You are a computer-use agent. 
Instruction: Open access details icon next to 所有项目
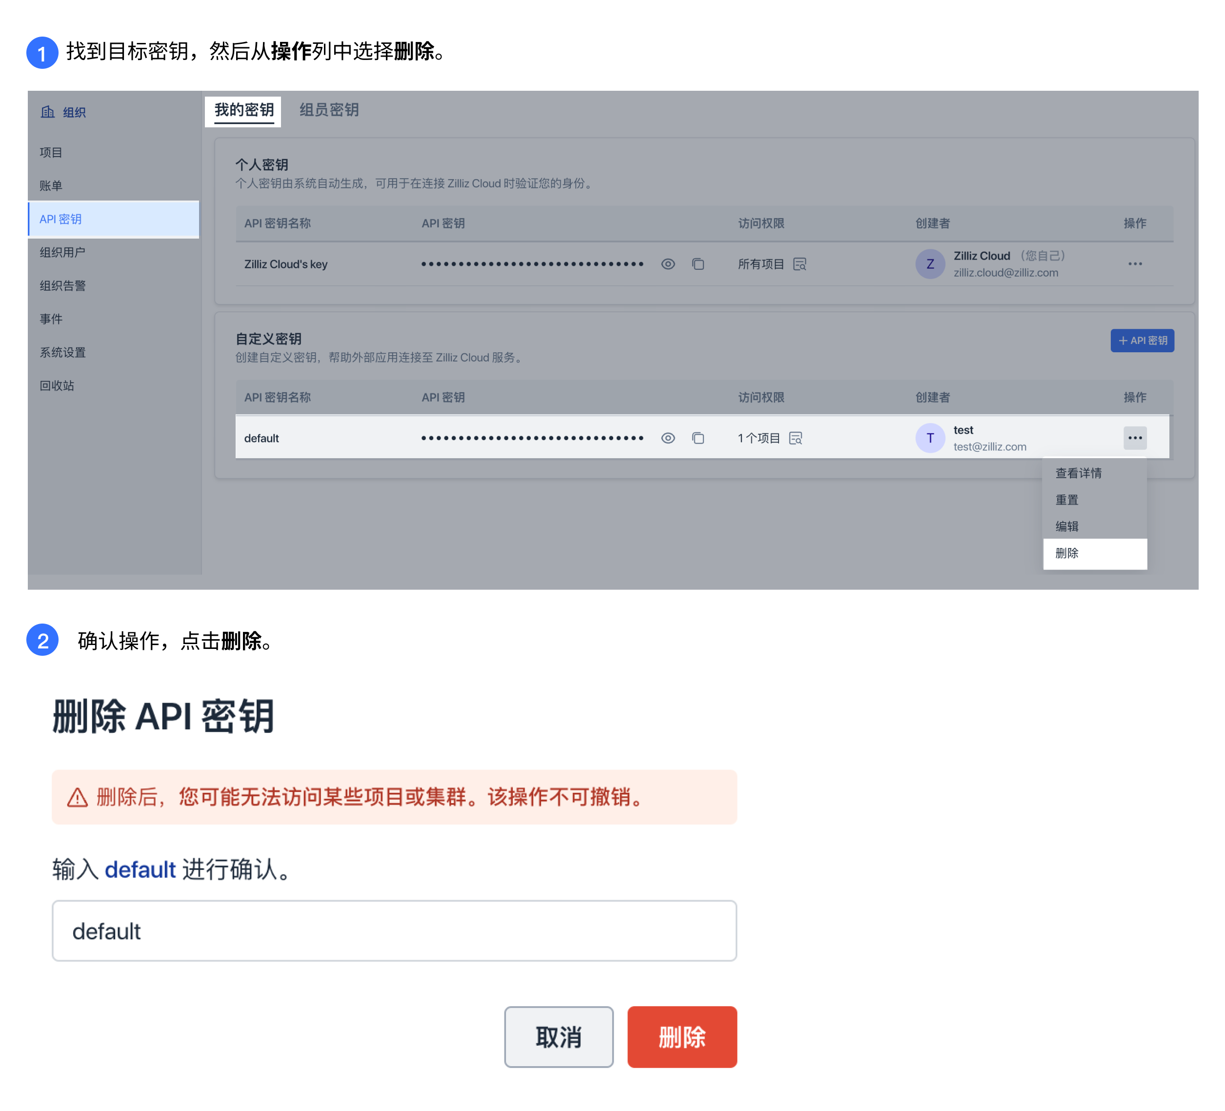coord(800,264)
